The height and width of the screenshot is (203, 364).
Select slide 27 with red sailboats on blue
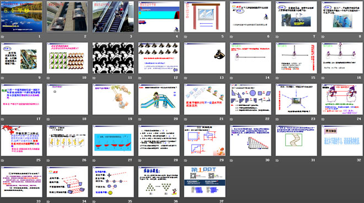point(113,140)
